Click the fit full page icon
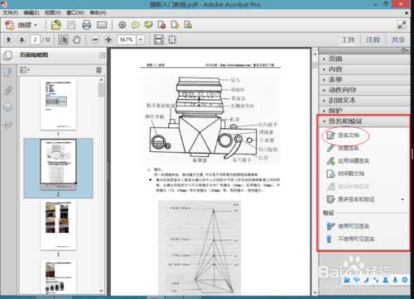Screen dimensions: 414x299 (x=172, y=40)
